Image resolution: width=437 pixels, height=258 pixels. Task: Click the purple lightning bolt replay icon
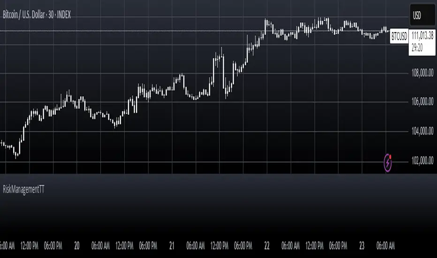pyautogui.click(x=388, y=163)
